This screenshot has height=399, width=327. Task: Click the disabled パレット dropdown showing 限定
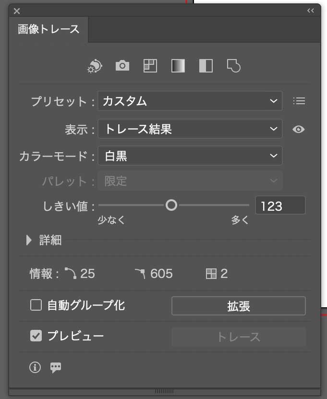(190, 181)
